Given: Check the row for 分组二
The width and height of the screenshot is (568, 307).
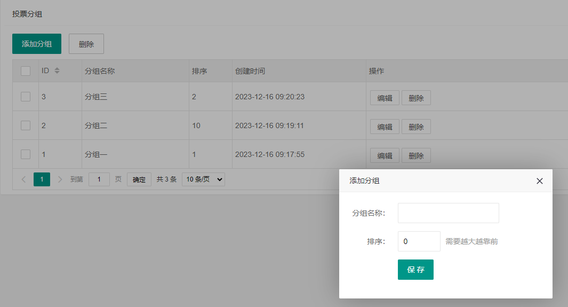Looking at the screenshot, I should tap(26, 125).
